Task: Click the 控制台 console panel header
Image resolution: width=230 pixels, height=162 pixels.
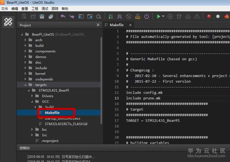Action: coord(25,148)
